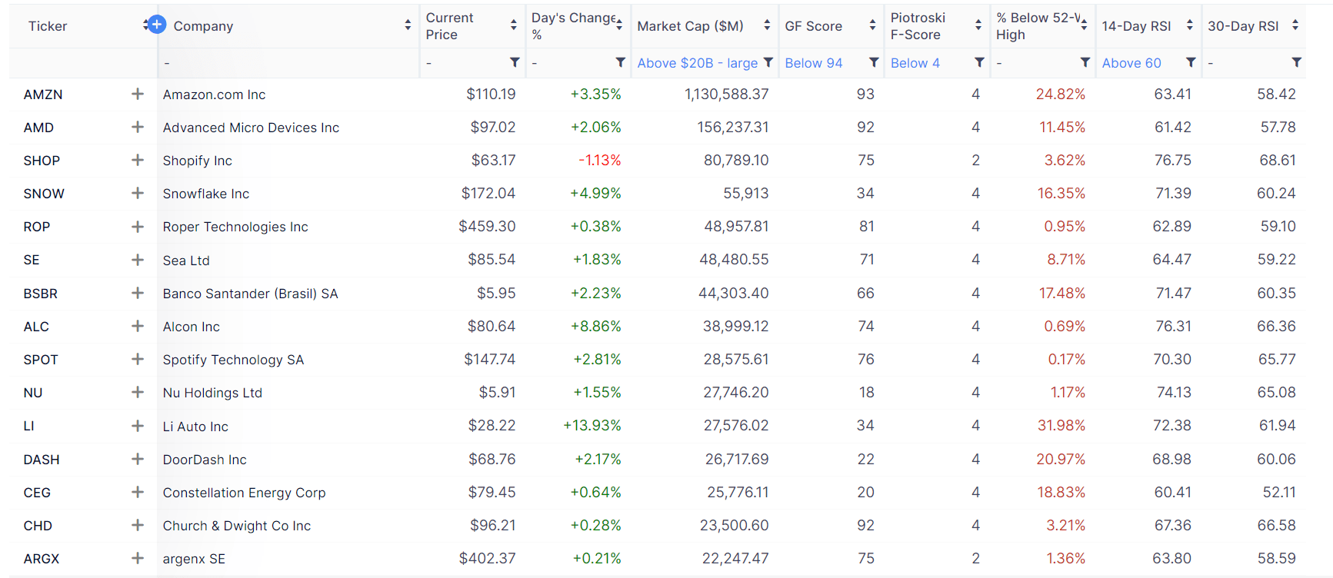Click the plus icon next to SHOP

click(x=138, y=160)
